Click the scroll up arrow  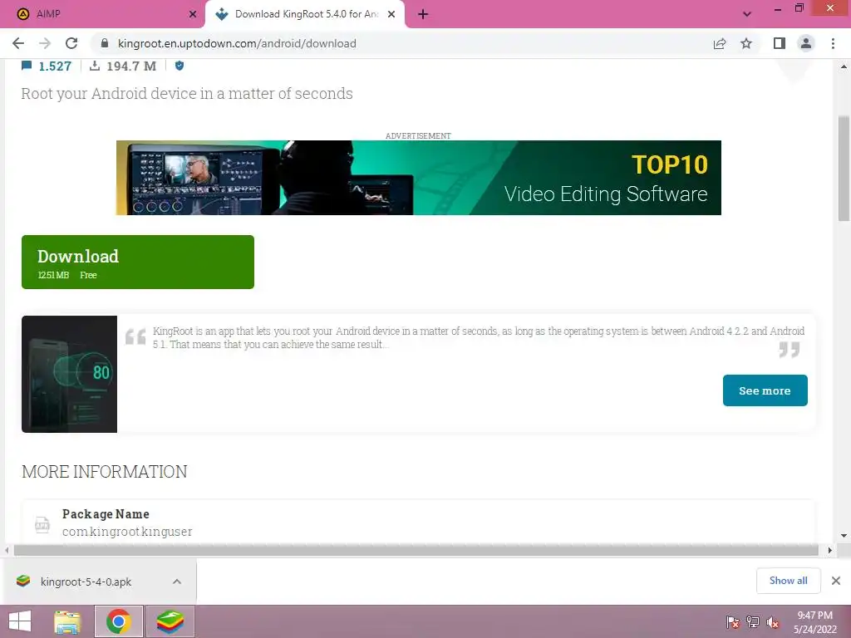tap(844, 66)
